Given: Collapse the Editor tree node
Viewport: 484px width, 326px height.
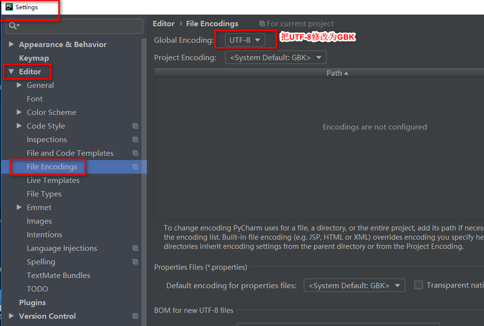Looking at the screenshot, I should coord(12,71).
